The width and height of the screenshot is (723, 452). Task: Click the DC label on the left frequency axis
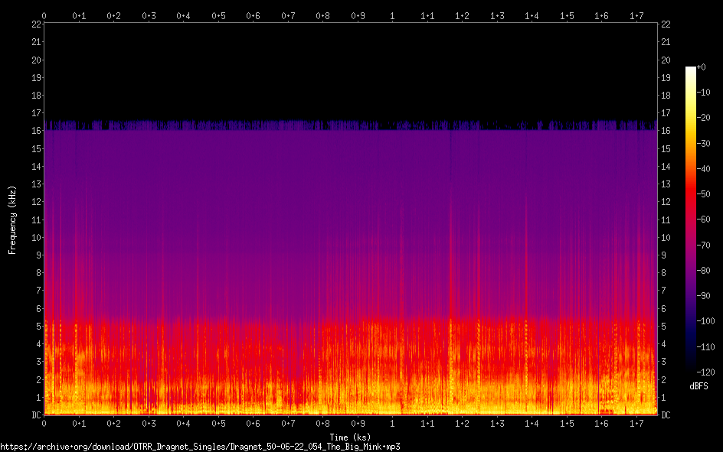(36, 415)
